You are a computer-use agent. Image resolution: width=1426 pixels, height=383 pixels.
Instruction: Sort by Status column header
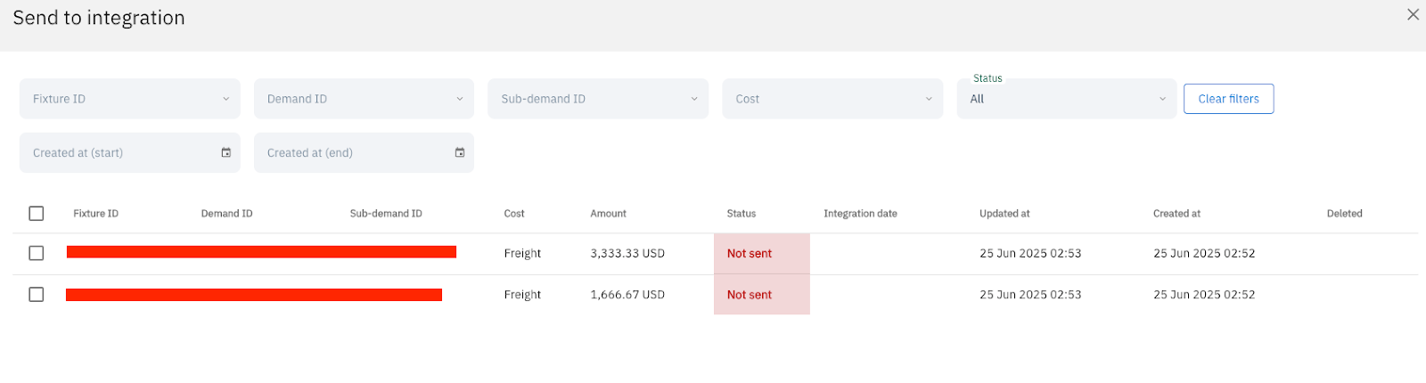tap(741, 214)
